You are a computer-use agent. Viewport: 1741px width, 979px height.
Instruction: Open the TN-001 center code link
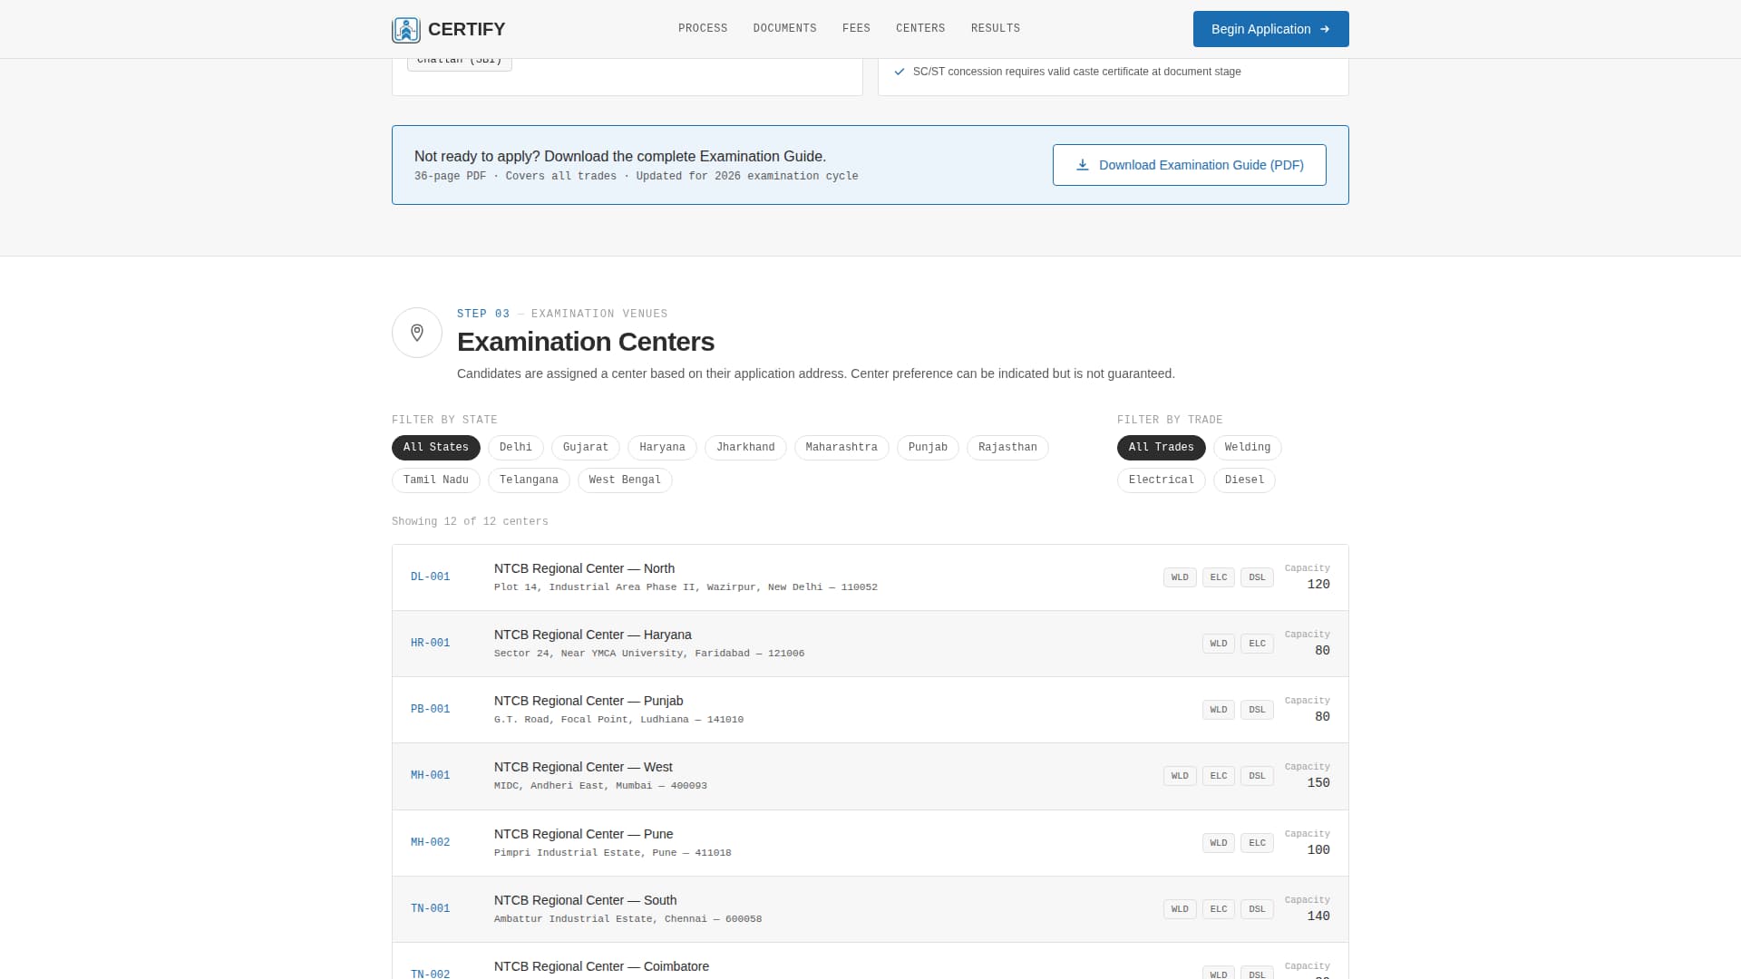(430, 908)
